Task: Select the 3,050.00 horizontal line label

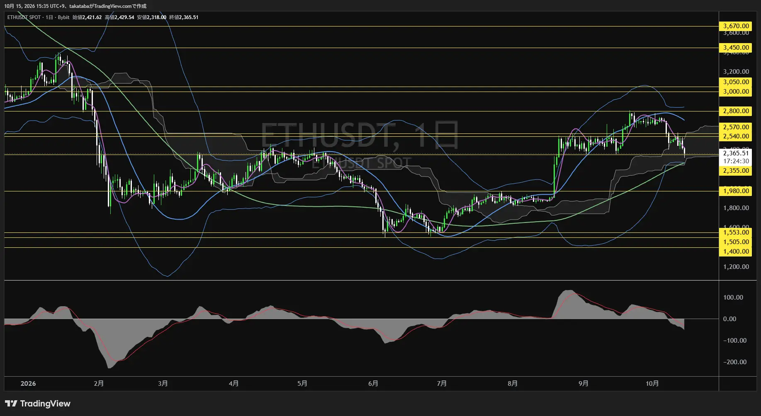Action: pos(736,82)
